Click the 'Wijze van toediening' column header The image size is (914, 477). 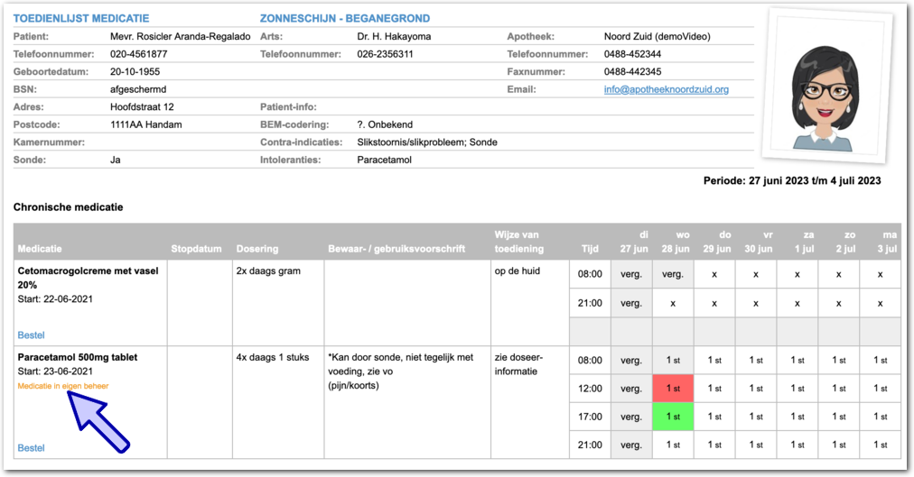[x=518, y=242]
